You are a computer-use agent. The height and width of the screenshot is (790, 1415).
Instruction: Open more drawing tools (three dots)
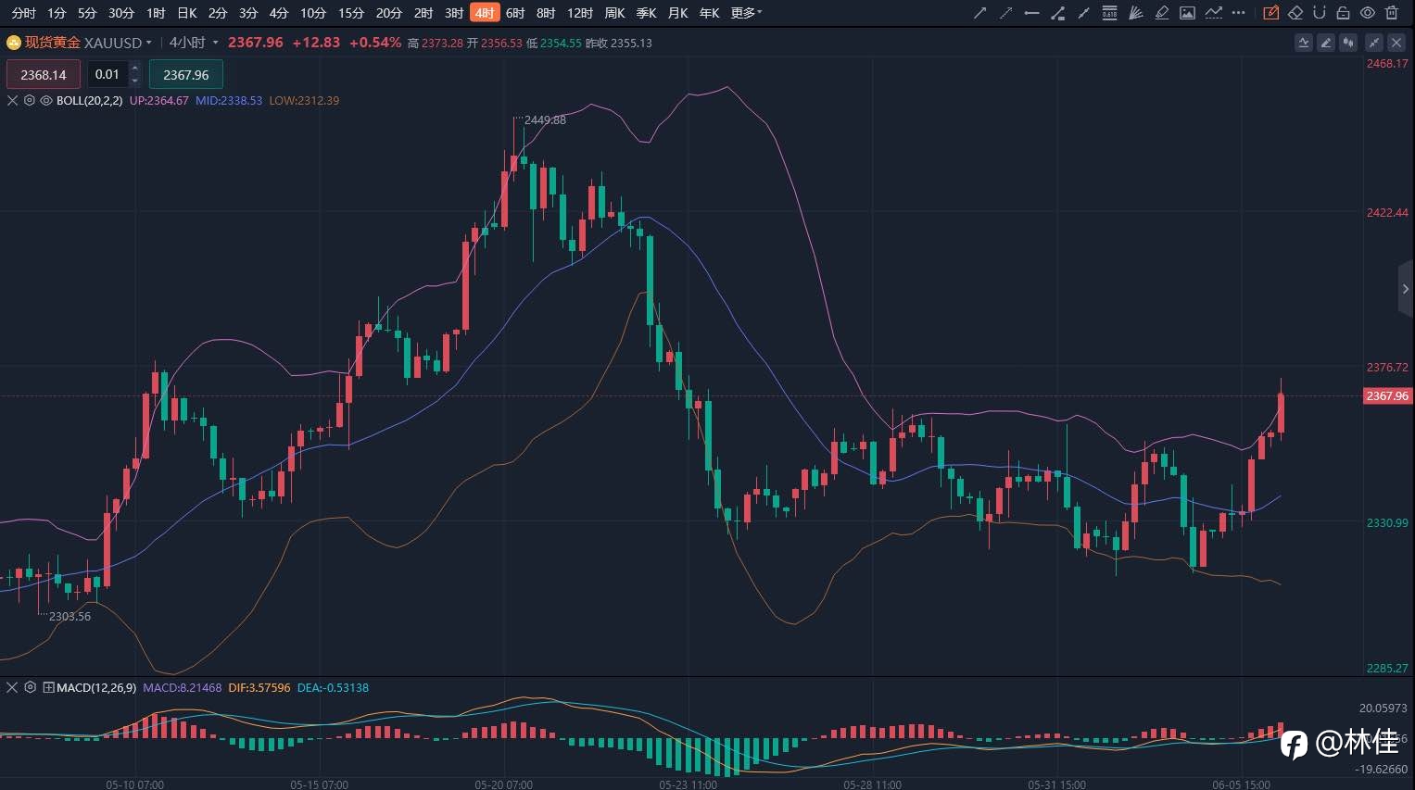tap(1239, 13)
